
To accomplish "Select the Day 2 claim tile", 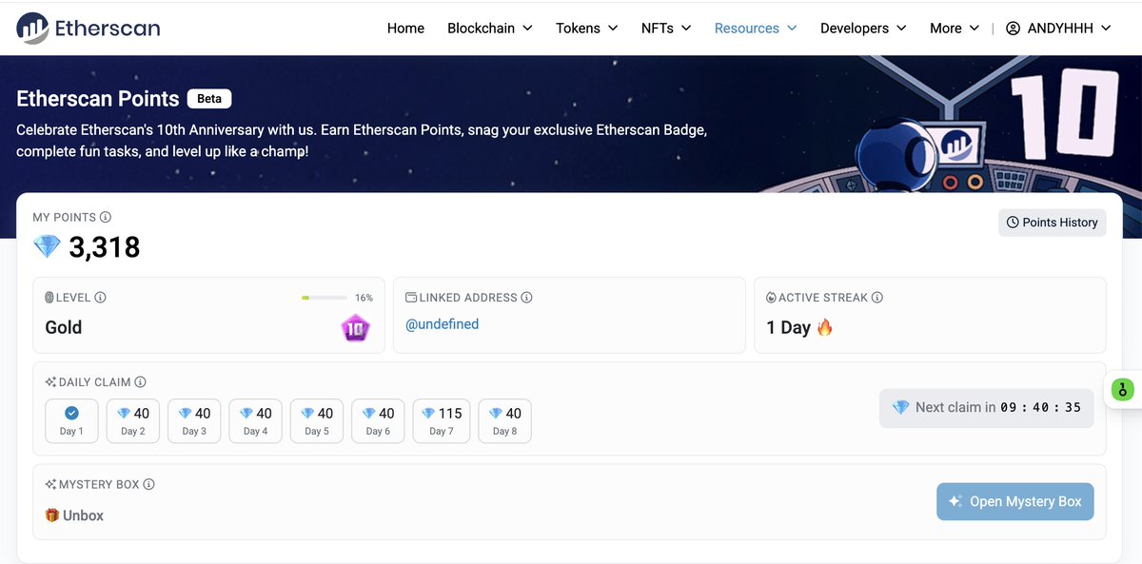I will point(133,420).
